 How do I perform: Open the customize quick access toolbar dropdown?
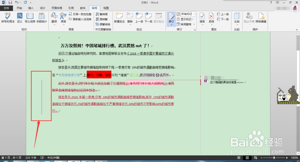(31, 3)
